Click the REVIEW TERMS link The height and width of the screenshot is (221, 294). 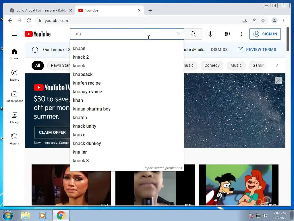pos(257,49)
